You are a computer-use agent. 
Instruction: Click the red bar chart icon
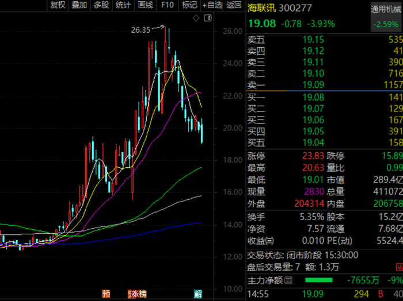400,268
